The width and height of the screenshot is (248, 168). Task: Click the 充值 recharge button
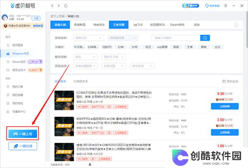pyautogui.click(x=36, y=18)
